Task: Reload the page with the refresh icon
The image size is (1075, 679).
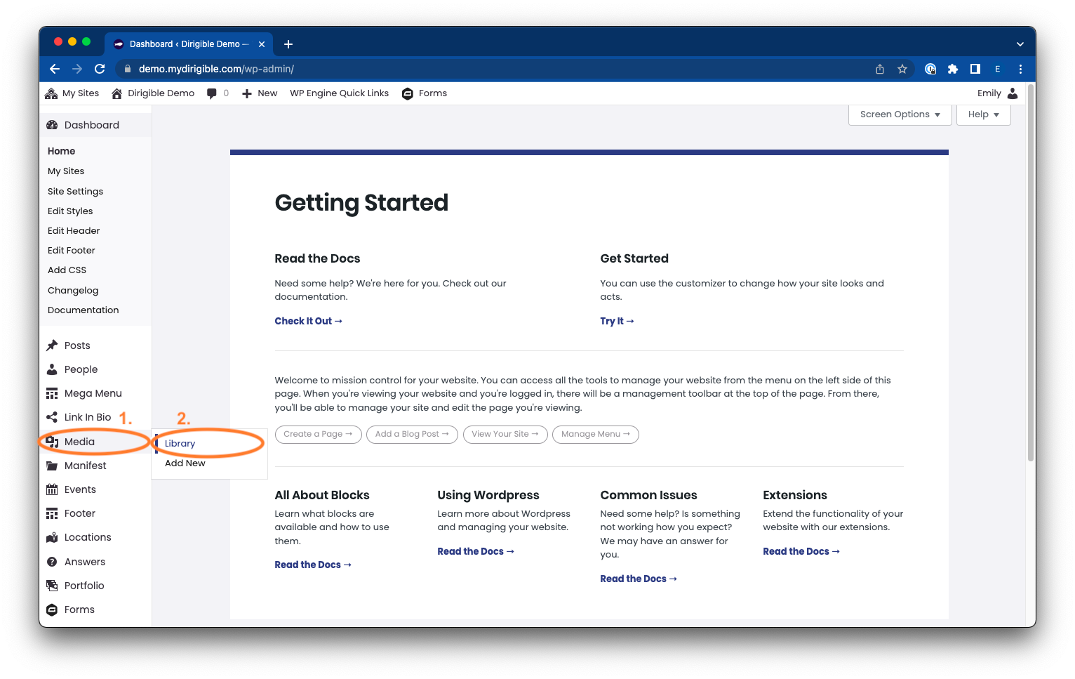Action: (x=100, y=69)
